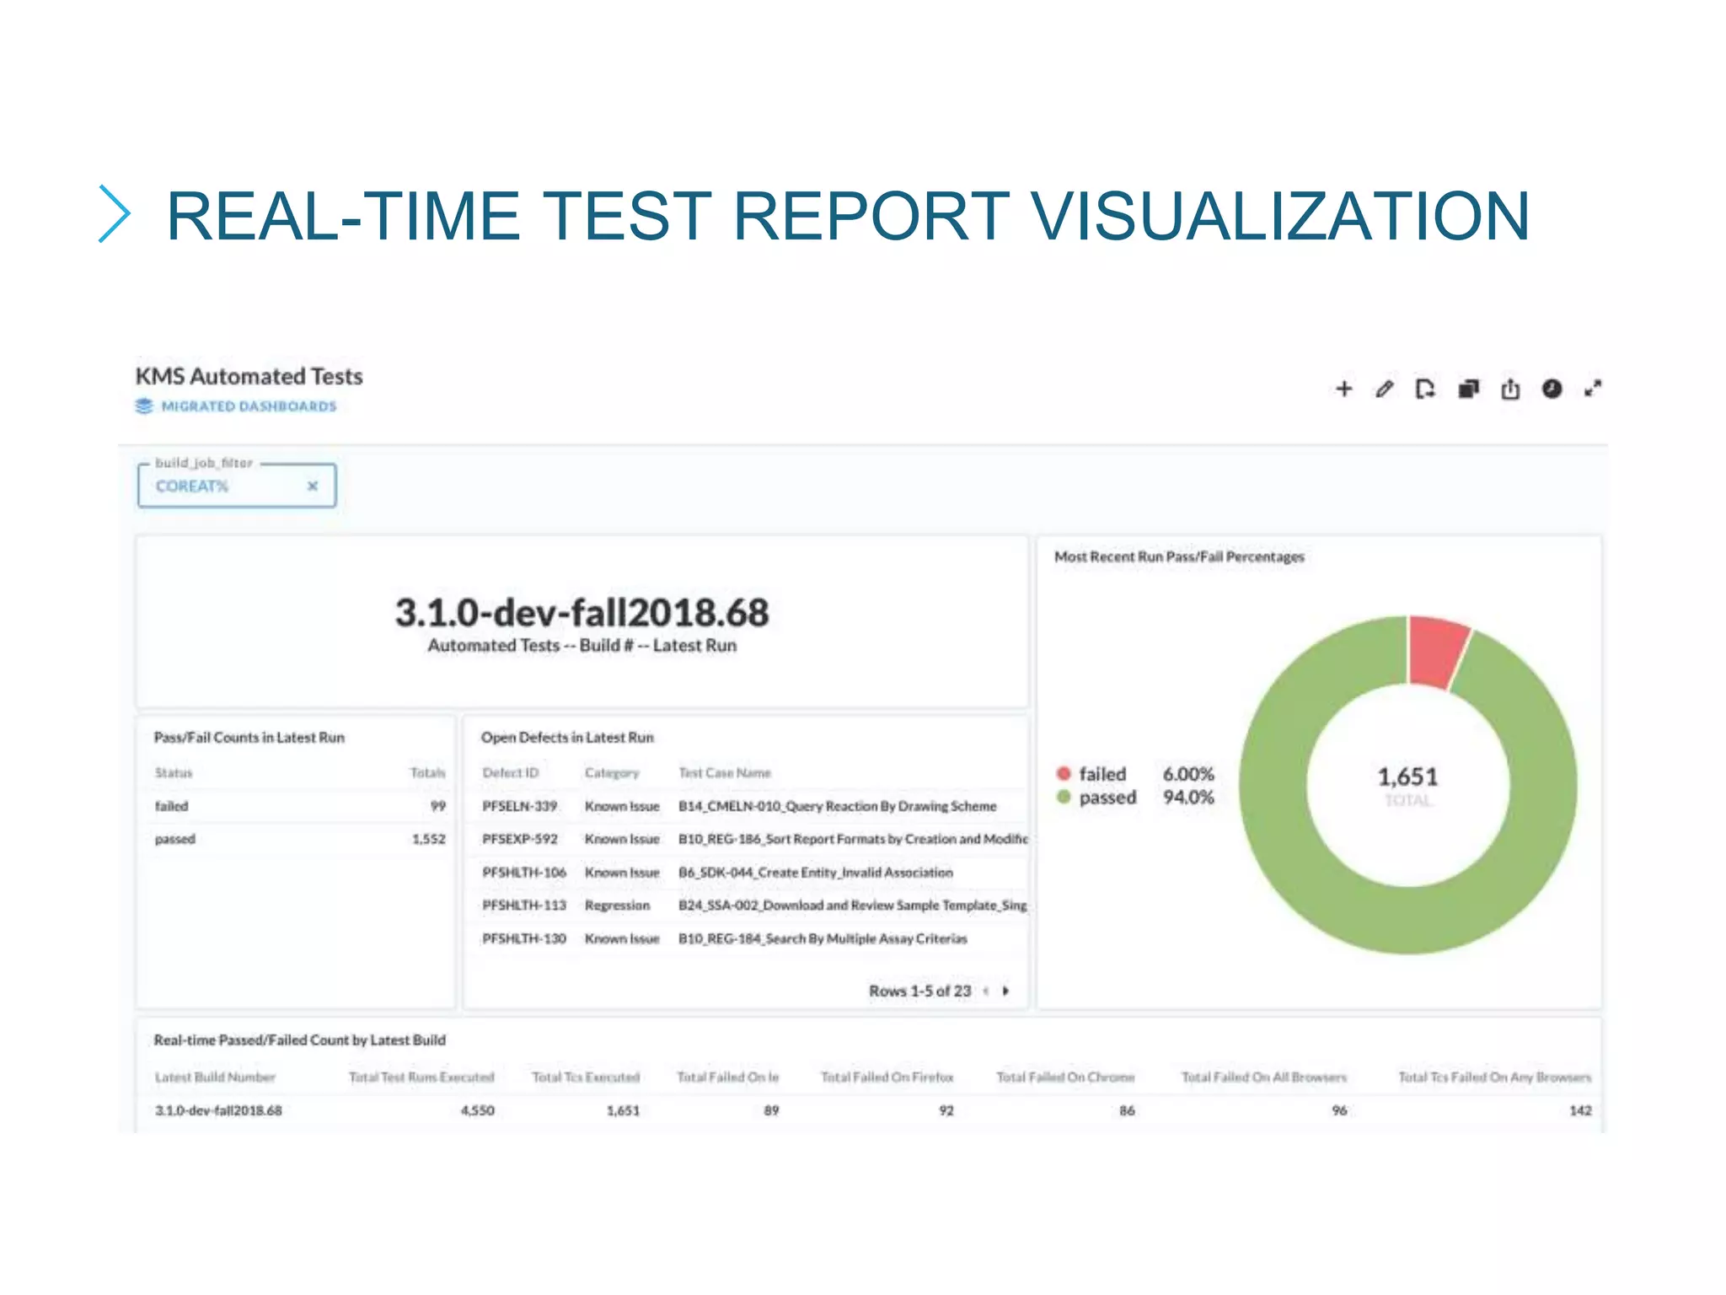The height and width of the screenshot is (1295, 1726).
Task: Click the passed row count 1,552
Action: pyautogui.click(x=429, y=839)
